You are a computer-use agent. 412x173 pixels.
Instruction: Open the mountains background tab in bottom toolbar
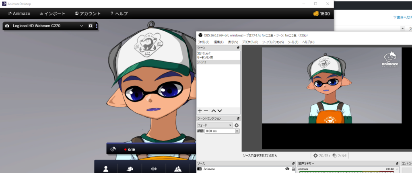(177, 169)
